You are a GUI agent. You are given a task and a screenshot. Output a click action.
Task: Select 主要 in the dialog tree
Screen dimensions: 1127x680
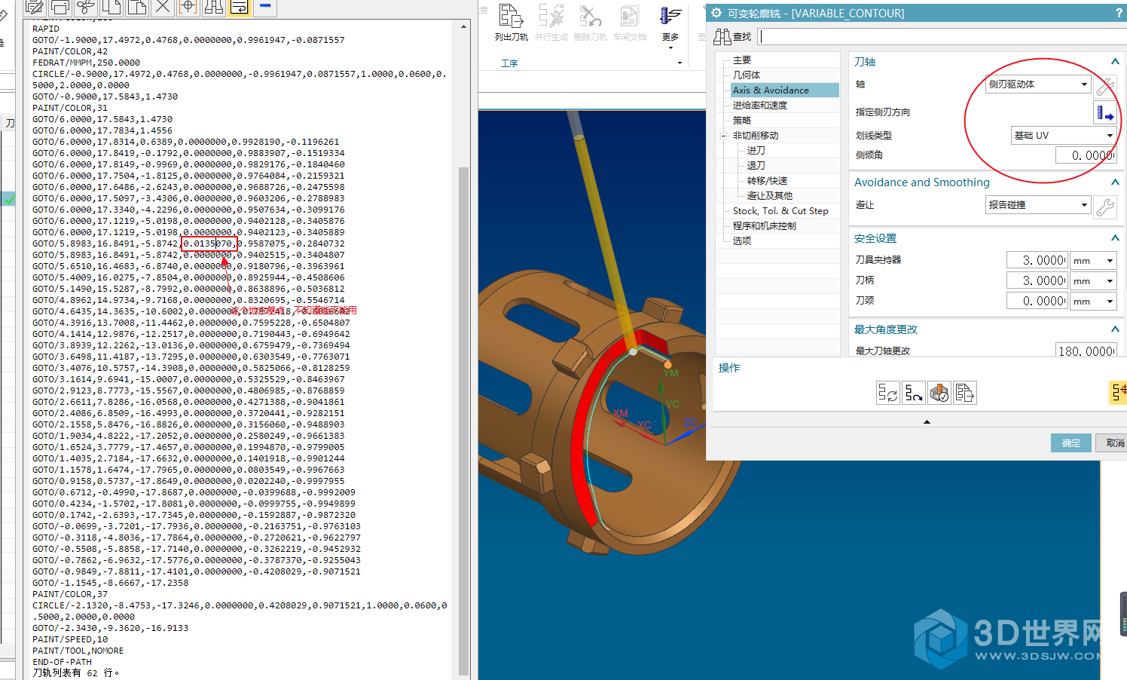(742, 60)
